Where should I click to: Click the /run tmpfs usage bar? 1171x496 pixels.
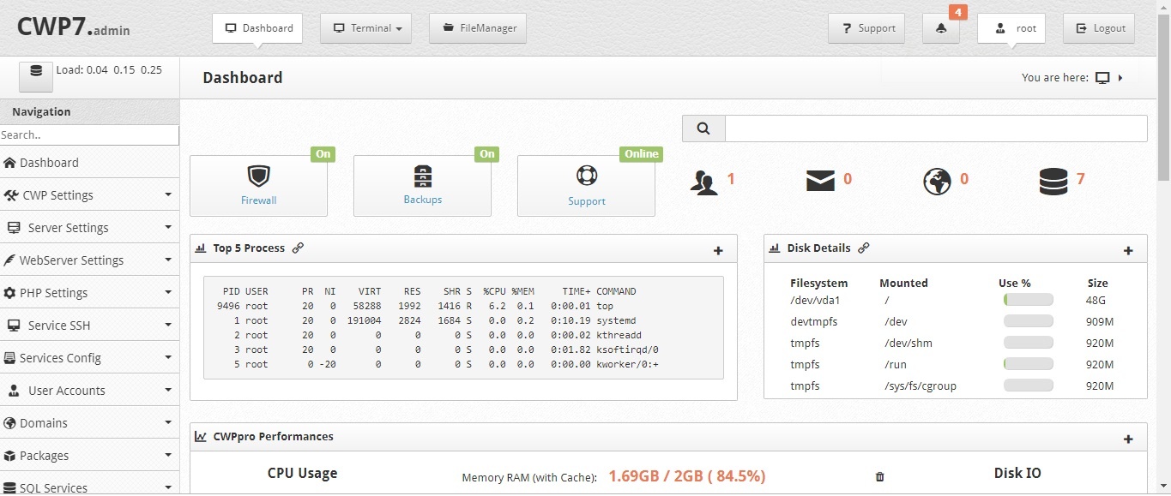click(x=1028, y=365)
